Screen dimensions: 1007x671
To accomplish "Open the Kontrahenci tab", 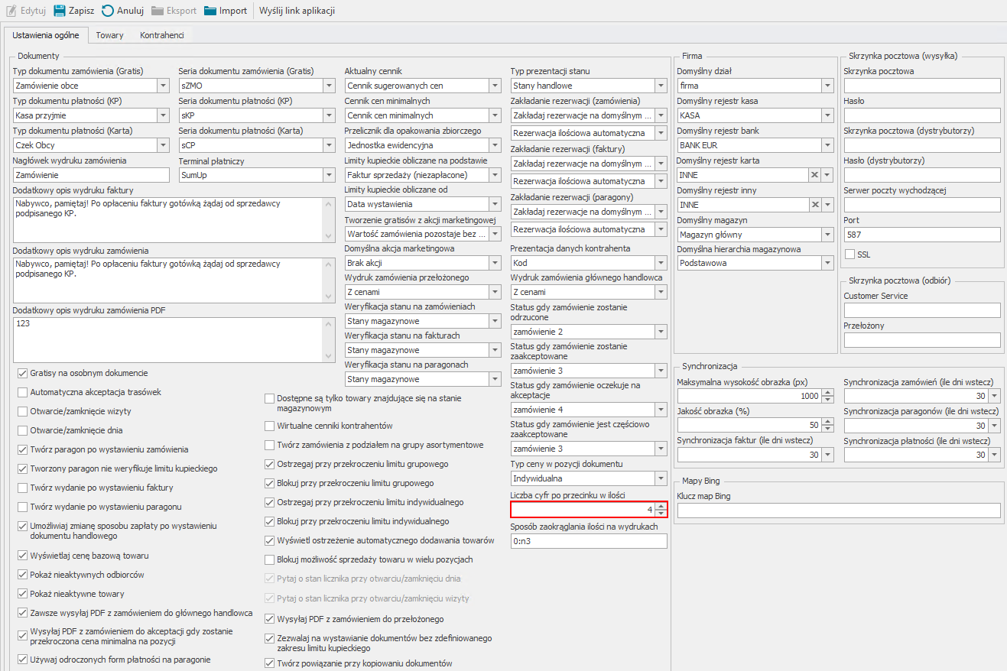I will click(161, 35).
